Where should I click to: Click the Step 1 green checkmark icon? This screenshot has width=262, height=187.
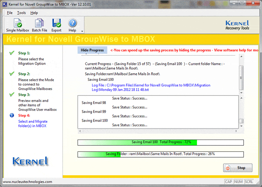pyautogui.click(x=12, y=53)
